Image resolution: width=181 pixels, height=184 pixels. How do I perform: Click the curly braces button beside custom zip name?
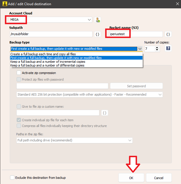pos(105,113)
